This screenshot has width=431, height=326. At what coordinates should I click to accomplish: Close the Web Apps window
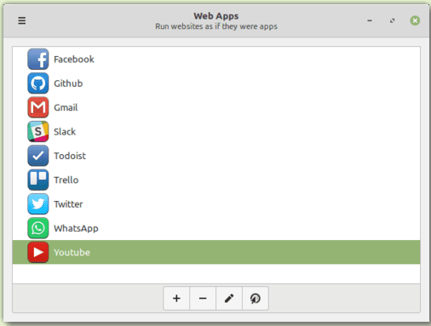(415, 20)
